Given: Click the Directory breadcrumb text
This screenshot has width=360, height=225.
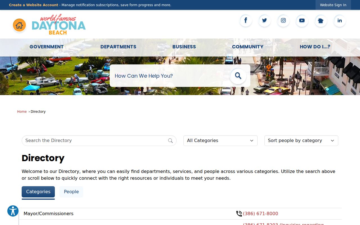Looking at the screenshot, I should [x=38, y=112].
